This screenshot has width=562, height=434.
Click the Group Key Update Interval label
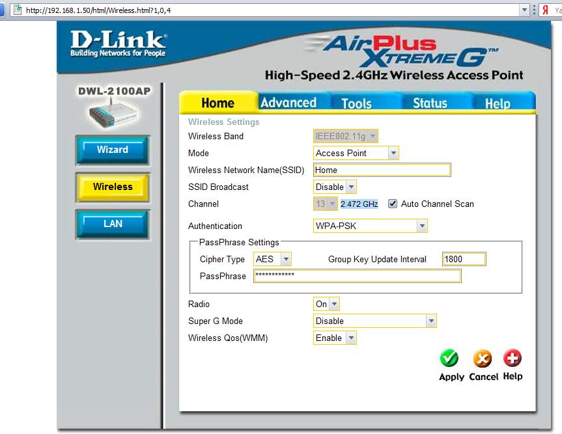(x=378, y=259)
